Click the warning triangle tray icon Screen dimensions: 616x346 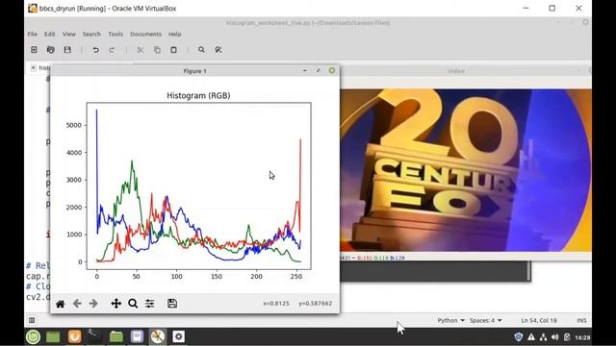[x=531, y=337]
